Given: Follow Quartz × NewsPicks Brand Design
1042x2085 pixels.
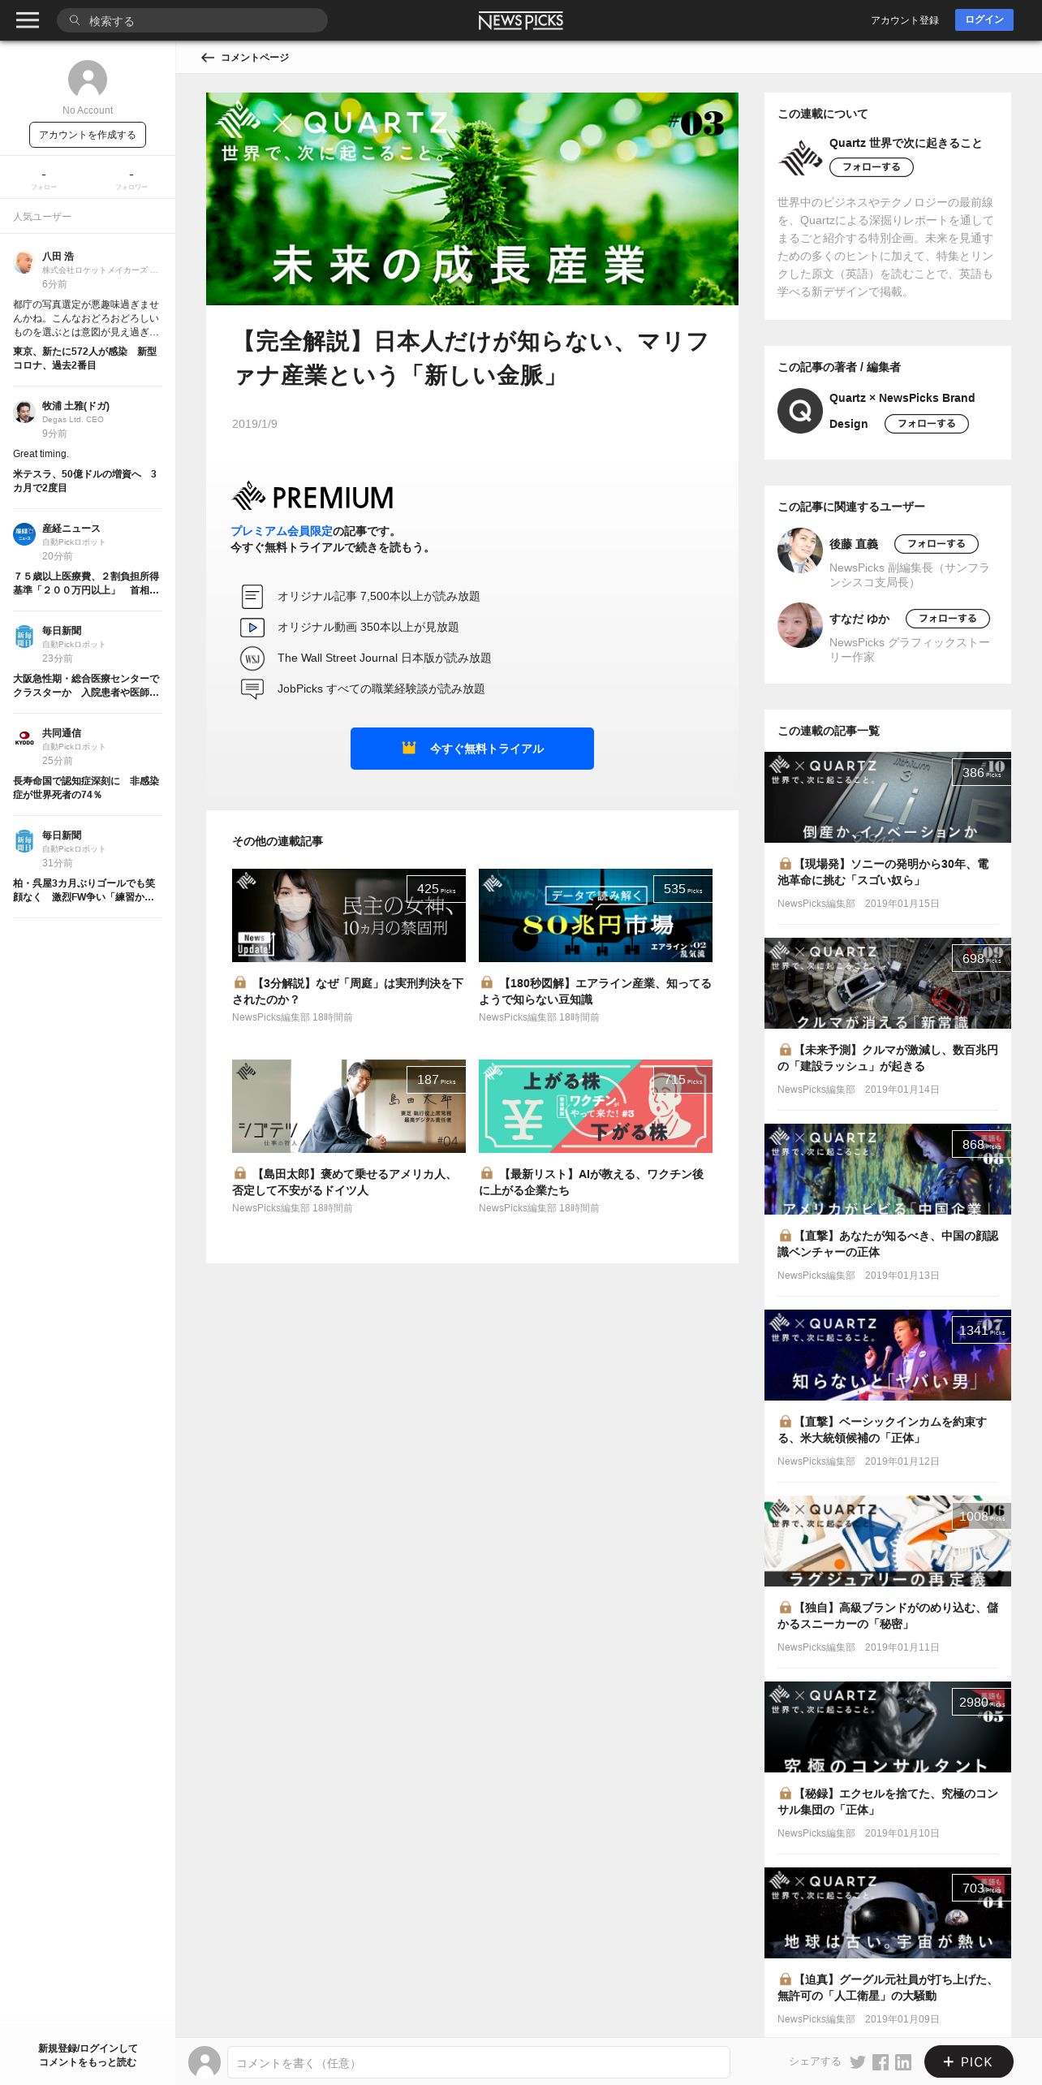Looking at the screenshot, I should 927,424.
